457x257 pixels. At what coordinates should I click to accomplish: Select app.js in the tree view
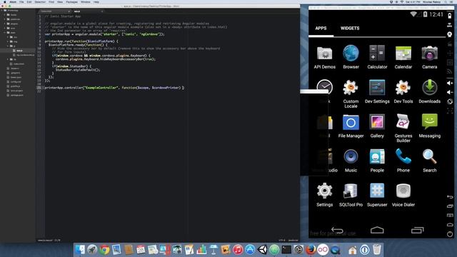[18, 51]
